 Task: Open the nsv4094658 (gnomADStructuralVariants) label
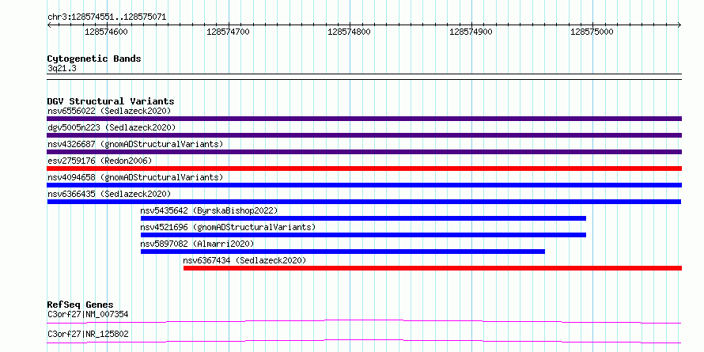tap(135, 177)
